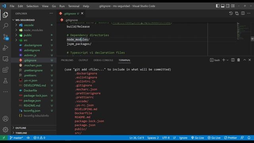Click Prettier status bar item
Screen dimensions: 254x143
click(231, 138)
